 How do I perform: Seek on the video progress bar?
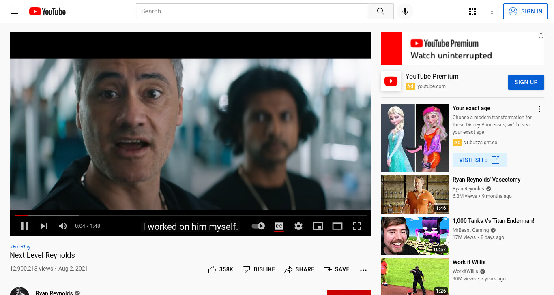191,216
